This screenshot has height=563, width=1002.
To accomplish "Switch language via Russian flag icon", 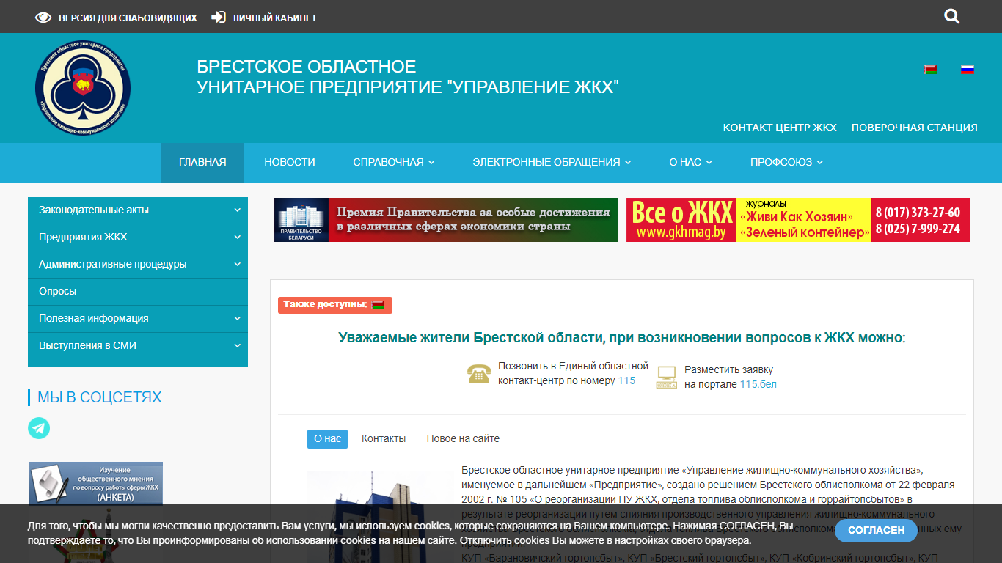I will (x=968, y=70).
